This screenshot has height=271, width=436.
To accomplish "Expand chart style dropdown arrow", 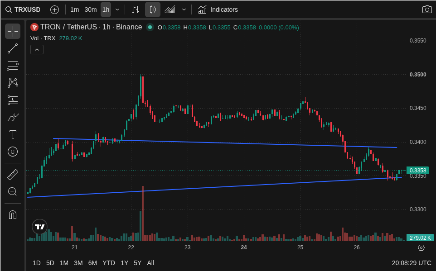I will tap(184, 10).
